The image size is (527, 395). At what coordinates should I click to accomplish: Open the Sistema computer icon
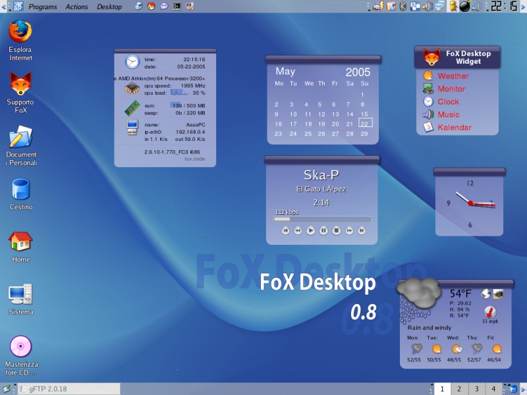click(x=20, y=294)
